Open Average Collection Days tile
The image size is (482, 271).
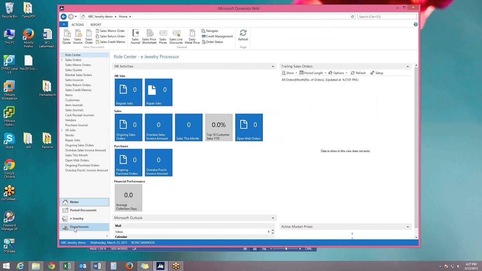click(128, 198)
